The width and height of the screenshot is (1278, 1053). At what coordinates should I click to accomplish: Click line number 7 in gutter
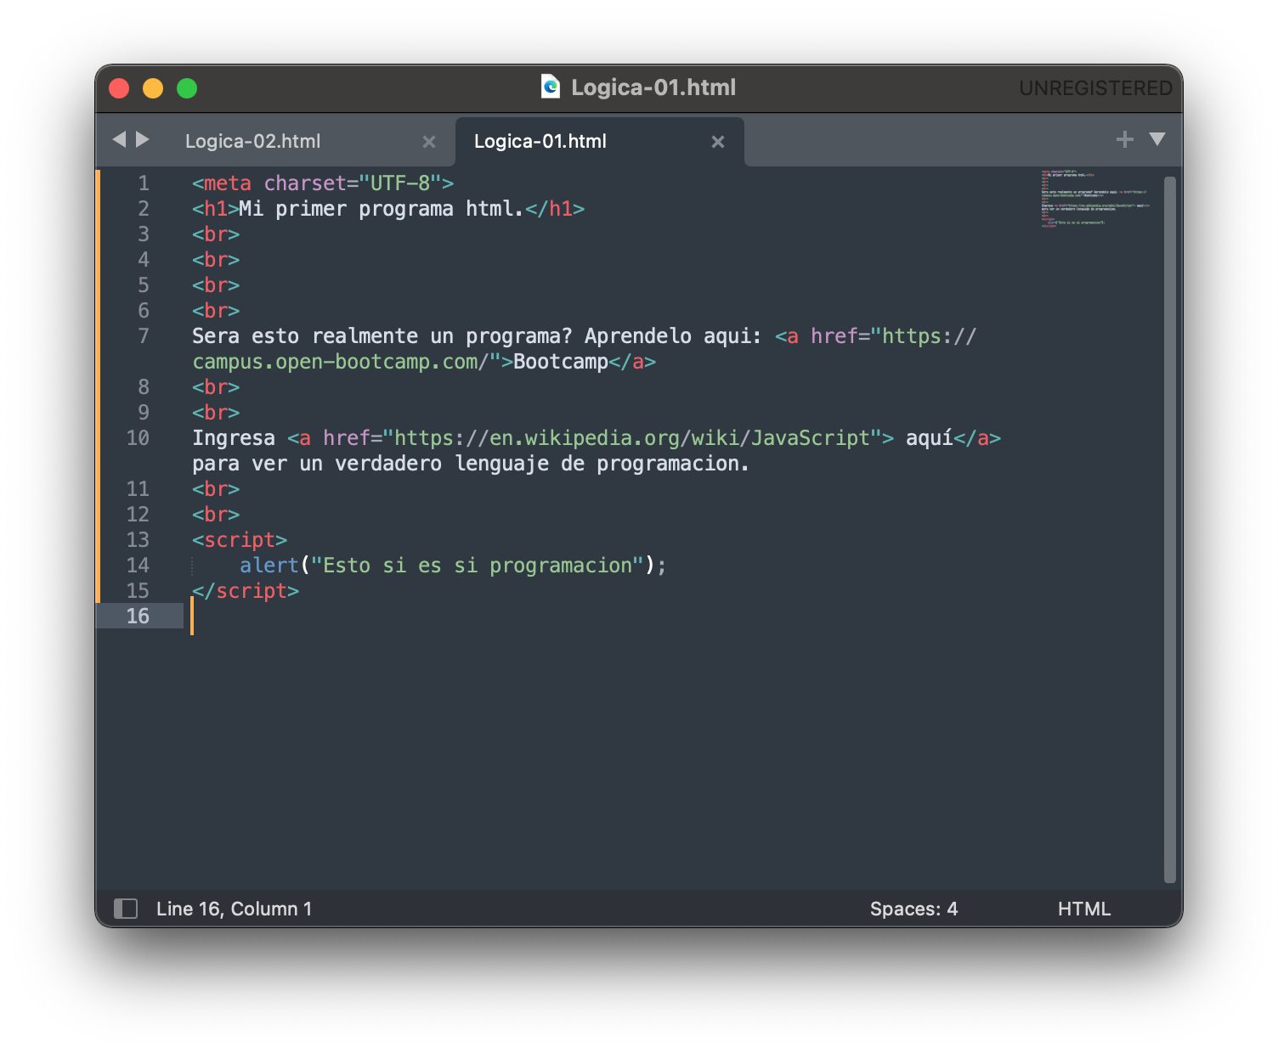(x=144, y=336)
